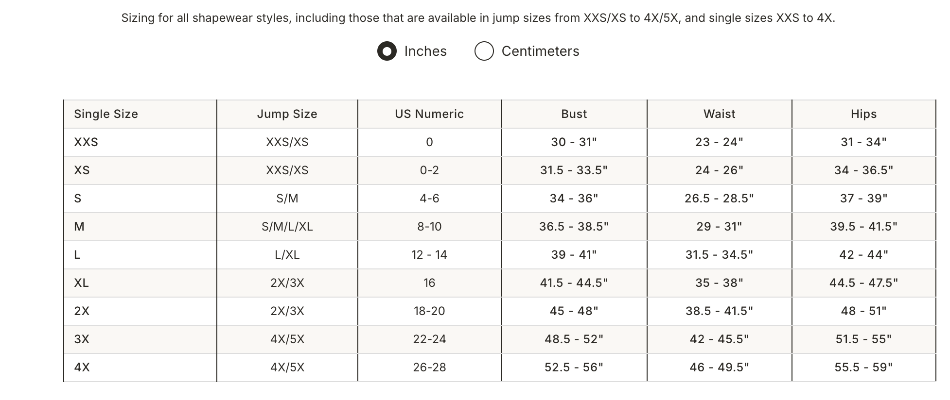Select the 4X single size cell
Image resolution: width=950 pixels, height=400 pixels.
82,367
